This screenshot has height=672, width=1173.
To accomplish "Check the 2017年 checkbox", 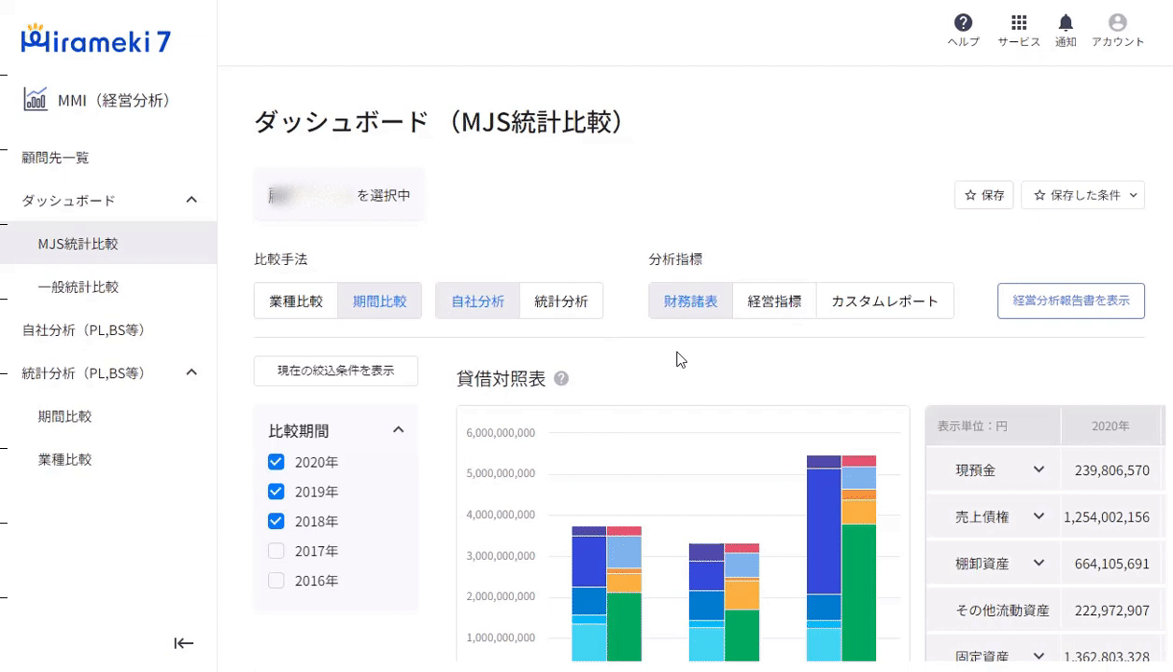I will (x=276, y=551).
